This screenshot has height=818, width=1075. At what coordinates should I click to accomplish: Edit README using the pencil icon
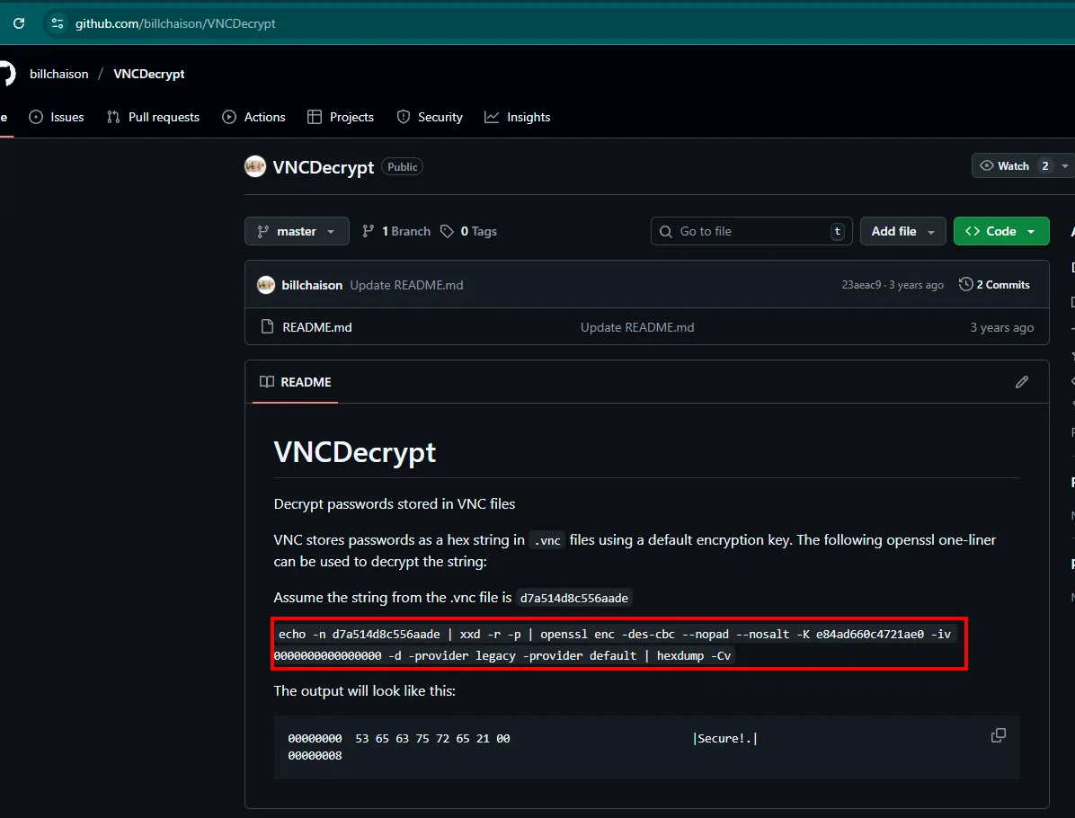click(1022, 382)
